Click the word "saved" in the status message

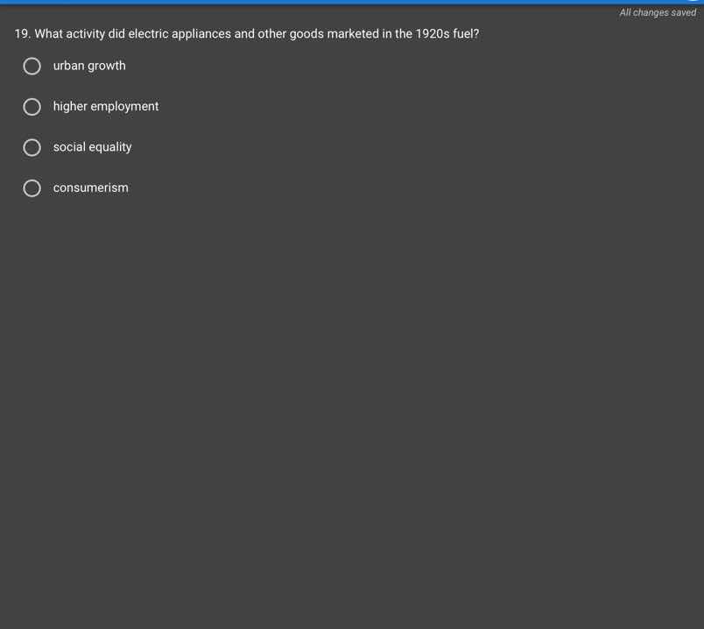pos(682,12)
